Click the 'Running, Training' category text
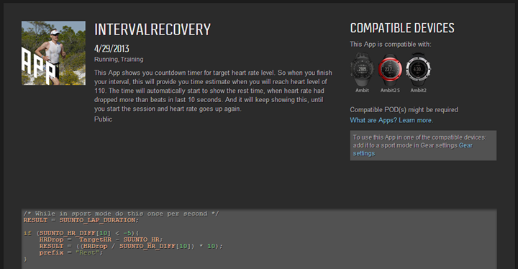Image resolution: width=518 pixels, height=269 pixels. tap(119, 60)
